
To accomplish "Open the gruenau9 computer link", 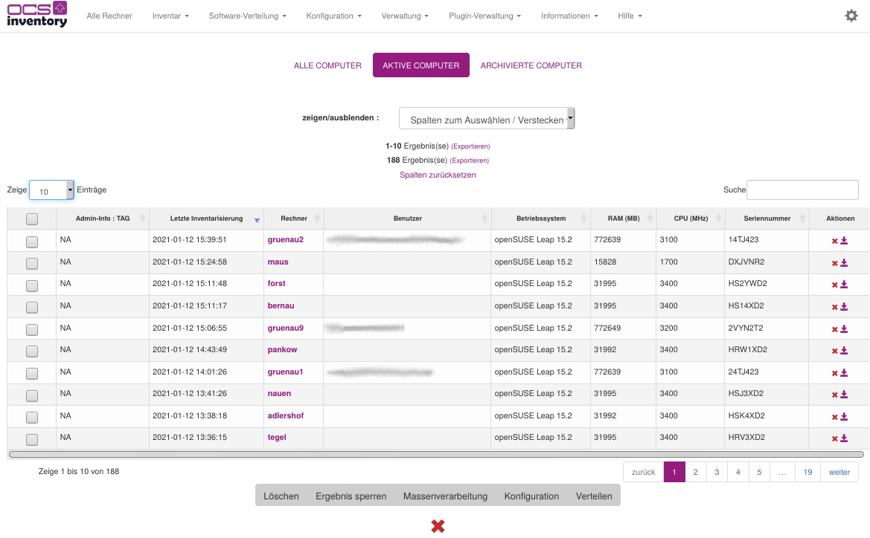I will pyautogui.click(x=286, y=328).
